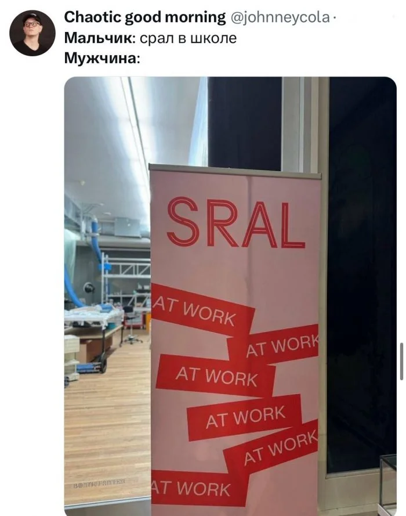Viewport: 406px width, 516px height.
Task: Open the Chaotic good morning display name
Action: point(144,17)
